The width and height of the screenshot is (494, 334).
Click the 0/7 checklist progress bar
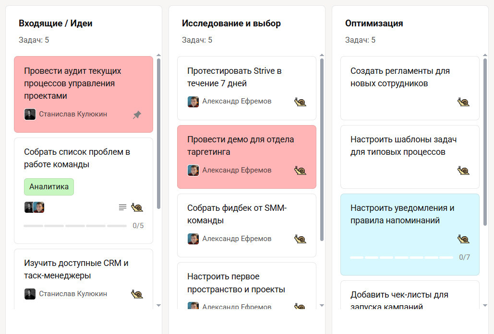[x=402, y=257]
